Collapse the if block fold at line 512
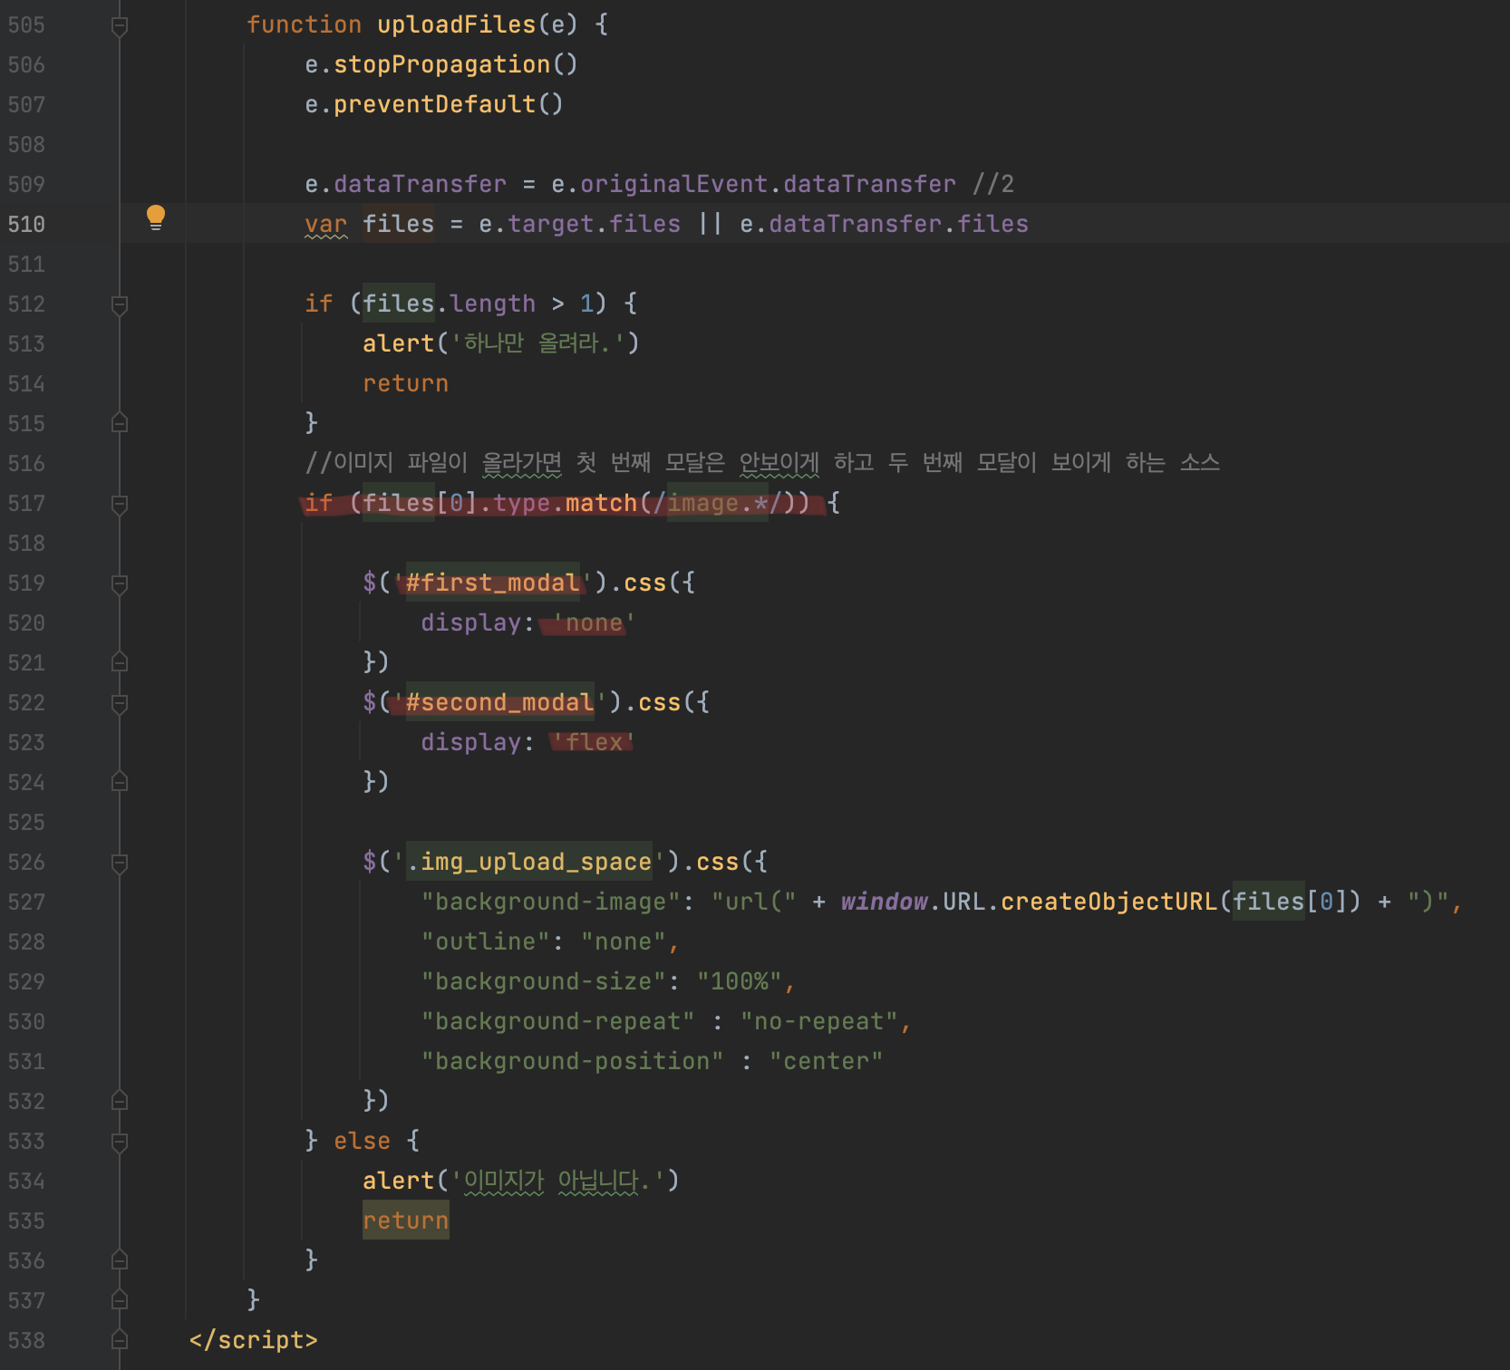This screenshot has height=1370, width=1510. pos(120,305)
